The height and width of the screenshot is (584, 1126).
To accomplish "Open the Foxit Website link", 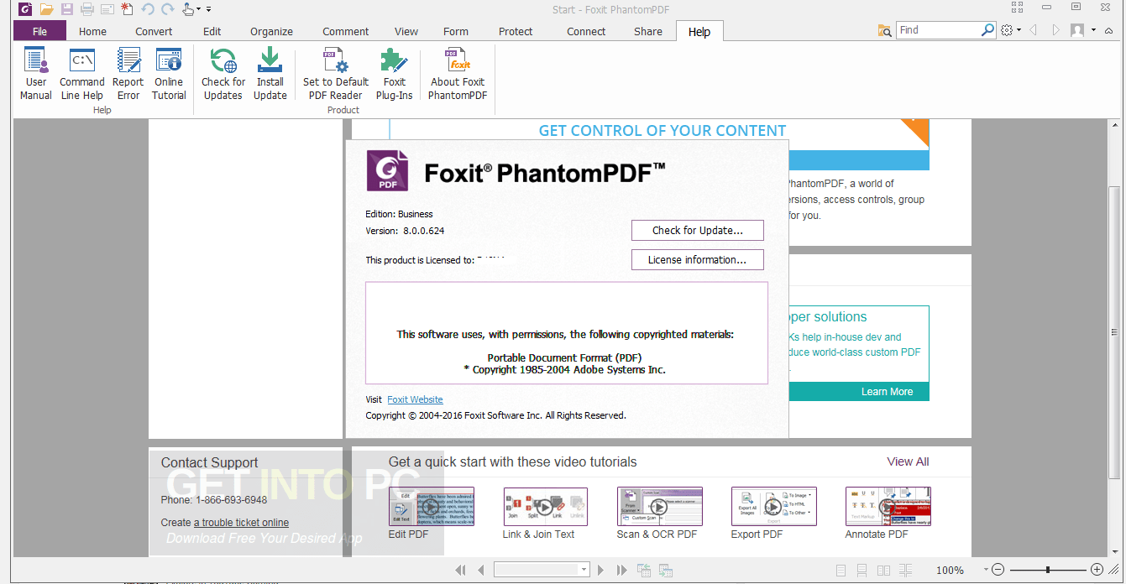I will point(414,399).
